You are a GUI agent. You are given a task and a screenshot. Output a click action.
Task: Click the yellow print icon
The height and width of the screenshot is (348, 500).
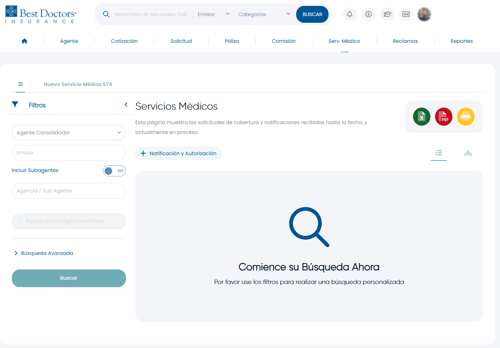coord(465,117)
